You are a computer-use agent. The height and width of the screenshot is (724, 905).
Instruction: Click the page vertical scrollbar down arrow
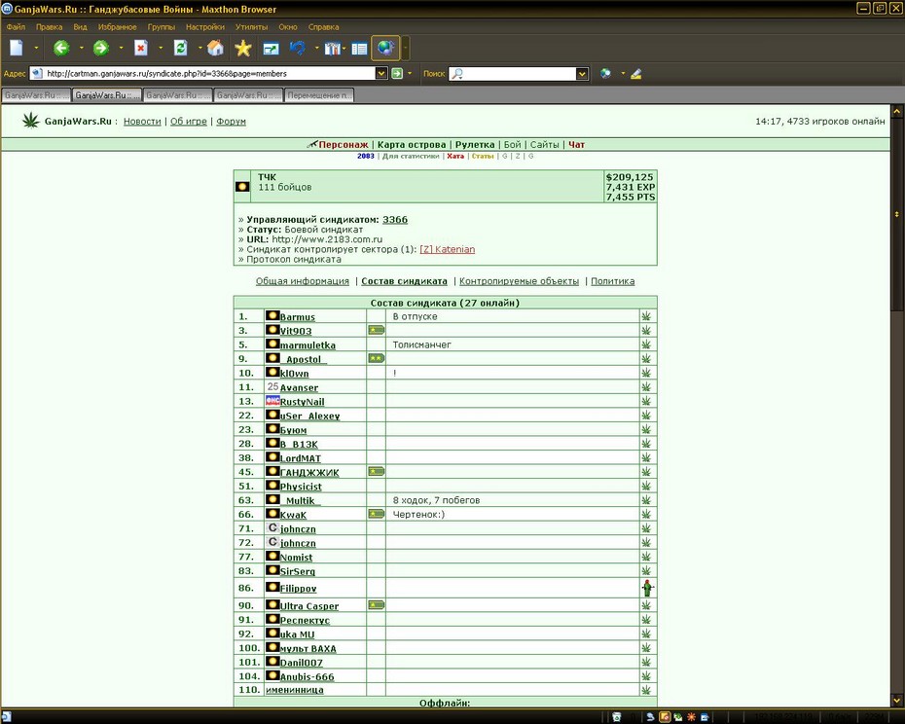click(897, 701)
